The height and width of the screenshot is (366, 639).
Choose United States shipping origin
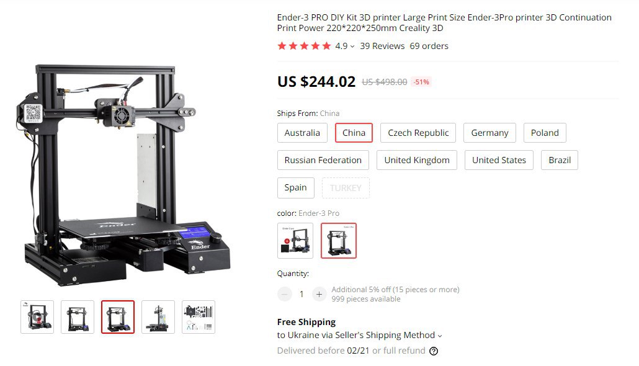[x=499, y=160]
